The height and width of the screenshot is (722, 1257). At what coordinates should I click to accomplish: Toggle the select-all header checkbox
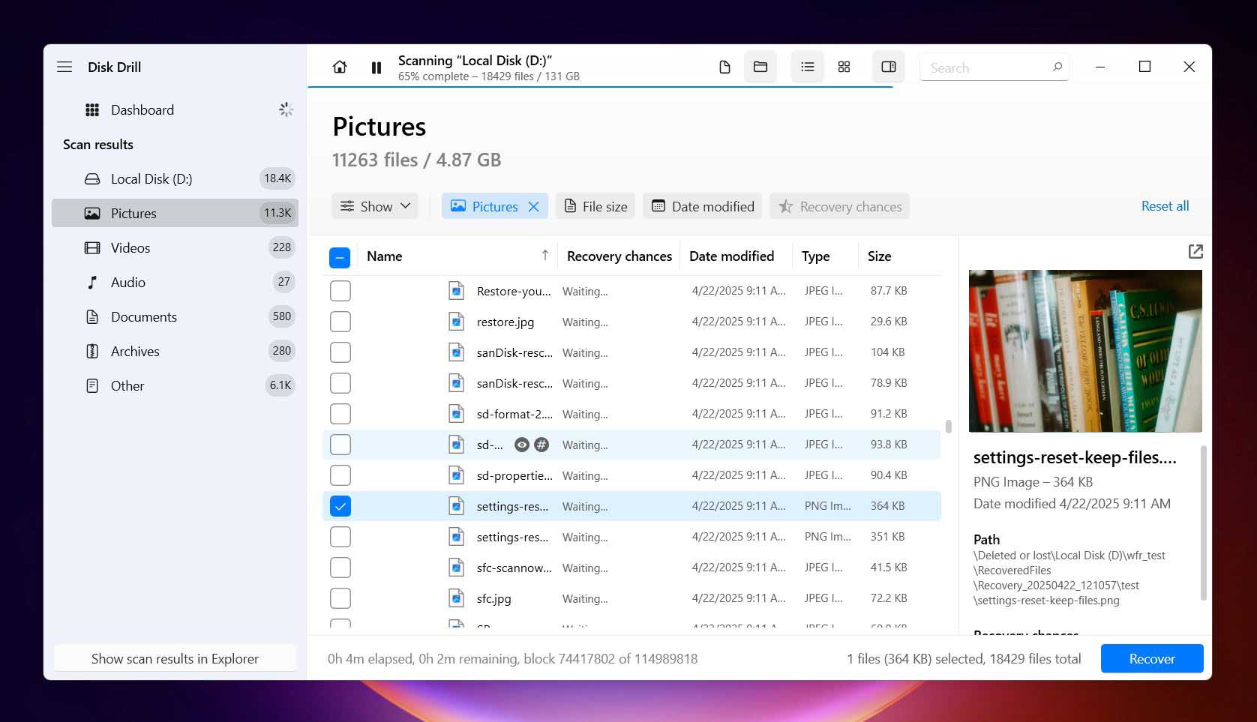[340, 257]
